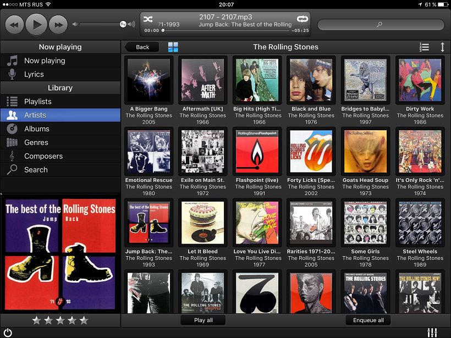Screen dimensions: 451x338
Task: Open the Big Hits album cover
Action: (x=257, y=80)
